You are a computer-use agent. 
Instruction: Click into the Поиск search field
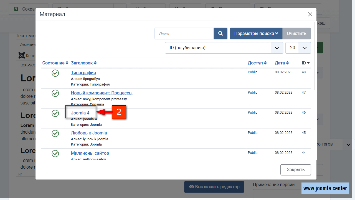click(x=184, y=34)
